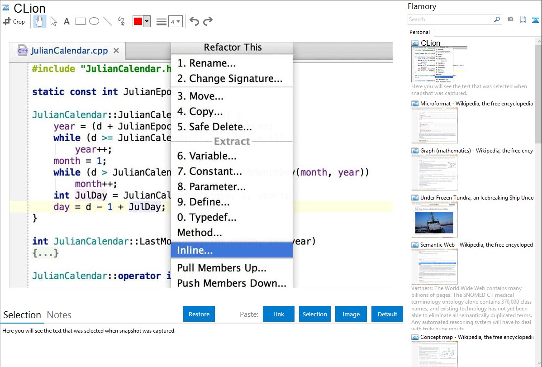The width and height of the screenshot is (542, 367).
Task: Select Copy... from the refactor menu
Action: 232,111
